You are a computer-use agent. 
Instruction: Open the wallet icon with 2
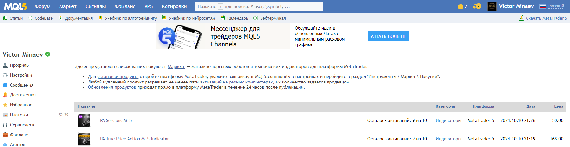462,6
